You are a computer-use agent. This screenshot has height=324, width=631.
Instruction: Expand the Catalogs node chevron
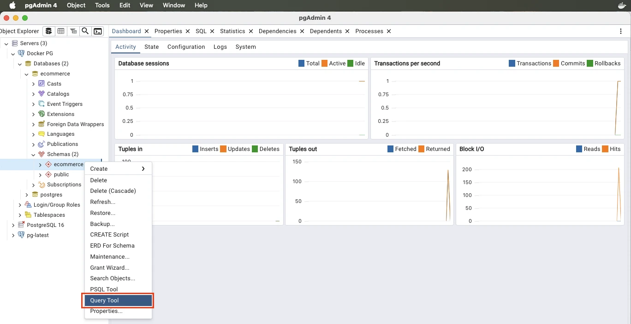(x=33, y=94)
